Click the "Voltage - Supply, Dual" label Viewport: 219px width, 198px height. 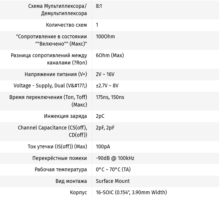coord(50,86)
